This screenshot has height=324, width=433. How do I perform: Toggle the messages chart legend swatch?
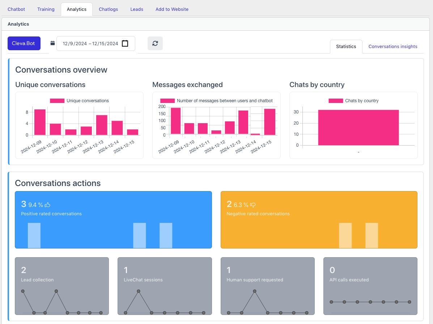click(x=167, y=101)
